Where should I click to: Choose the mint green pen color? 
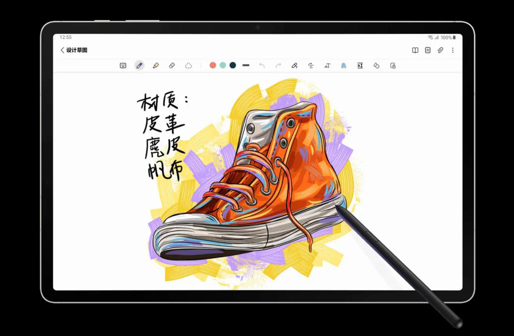pyautogui.click(x=223, y=65)
